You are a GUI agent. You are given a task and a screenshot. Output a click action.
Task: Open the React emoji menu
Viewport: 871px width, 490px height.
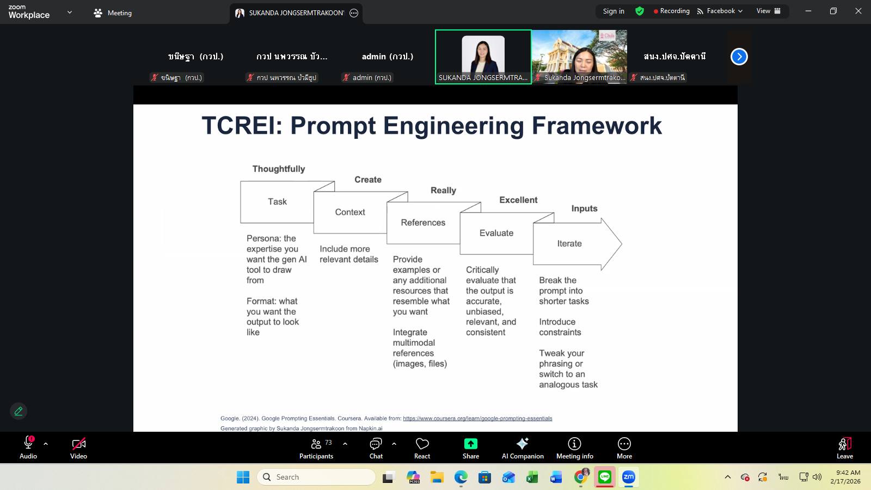pos(422,448)
